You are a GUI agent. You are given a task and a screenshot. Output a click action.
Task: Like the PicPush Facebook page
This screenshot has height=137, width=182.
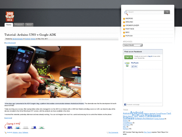pos(134,66)
